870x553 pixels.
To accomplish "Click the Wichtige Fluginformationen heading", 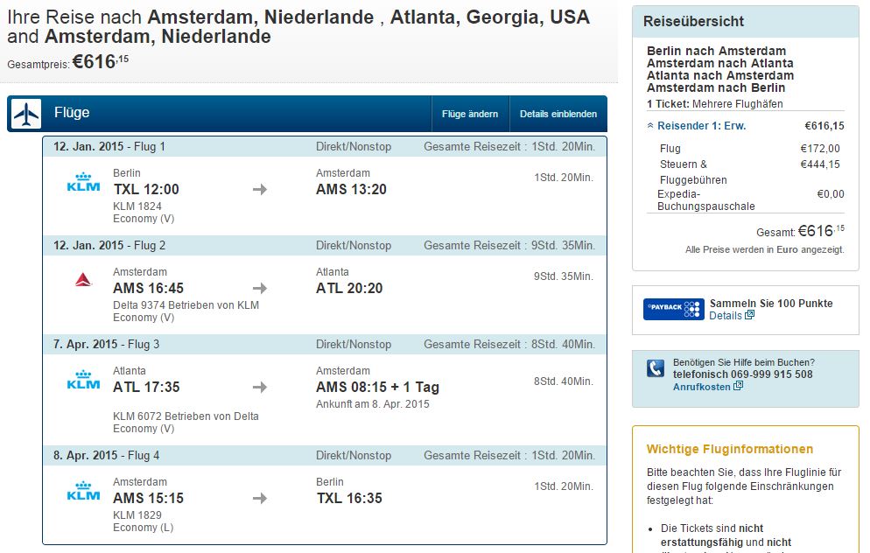I will [x=730, y=449].
